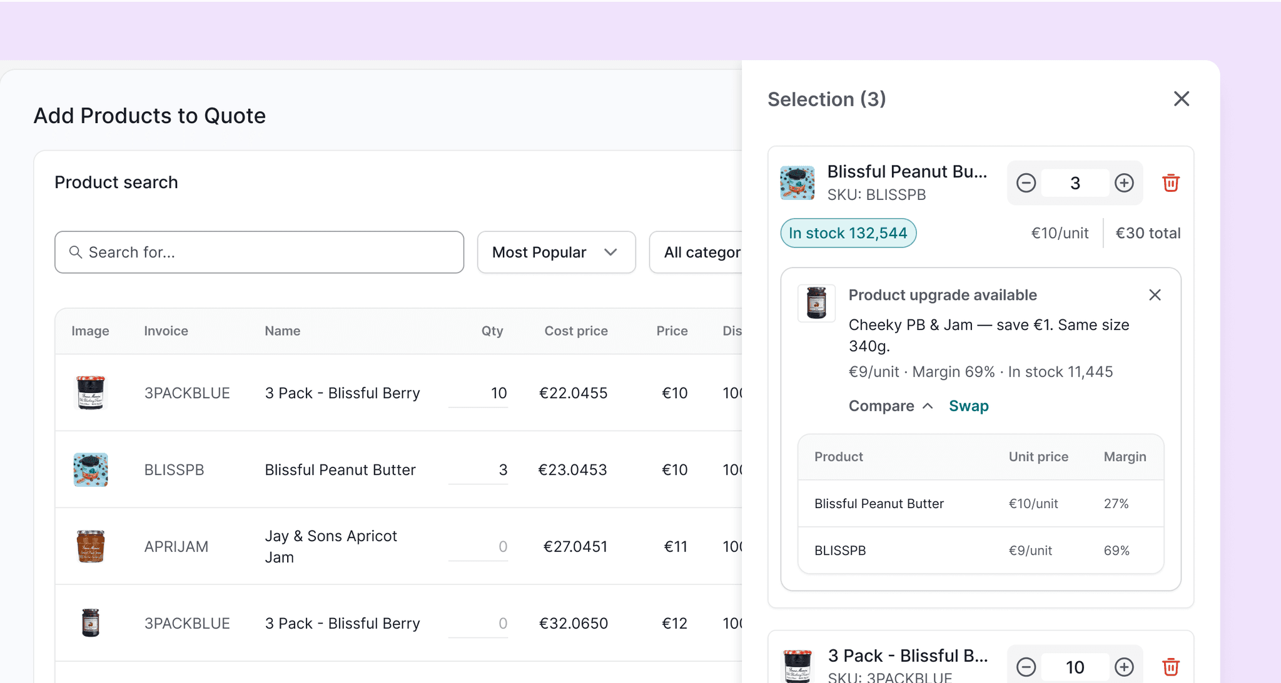This screenshot has width=1281, height=683.
Task: Click Blissful Peanut Butter name in product table
Action: click(340, 470)
